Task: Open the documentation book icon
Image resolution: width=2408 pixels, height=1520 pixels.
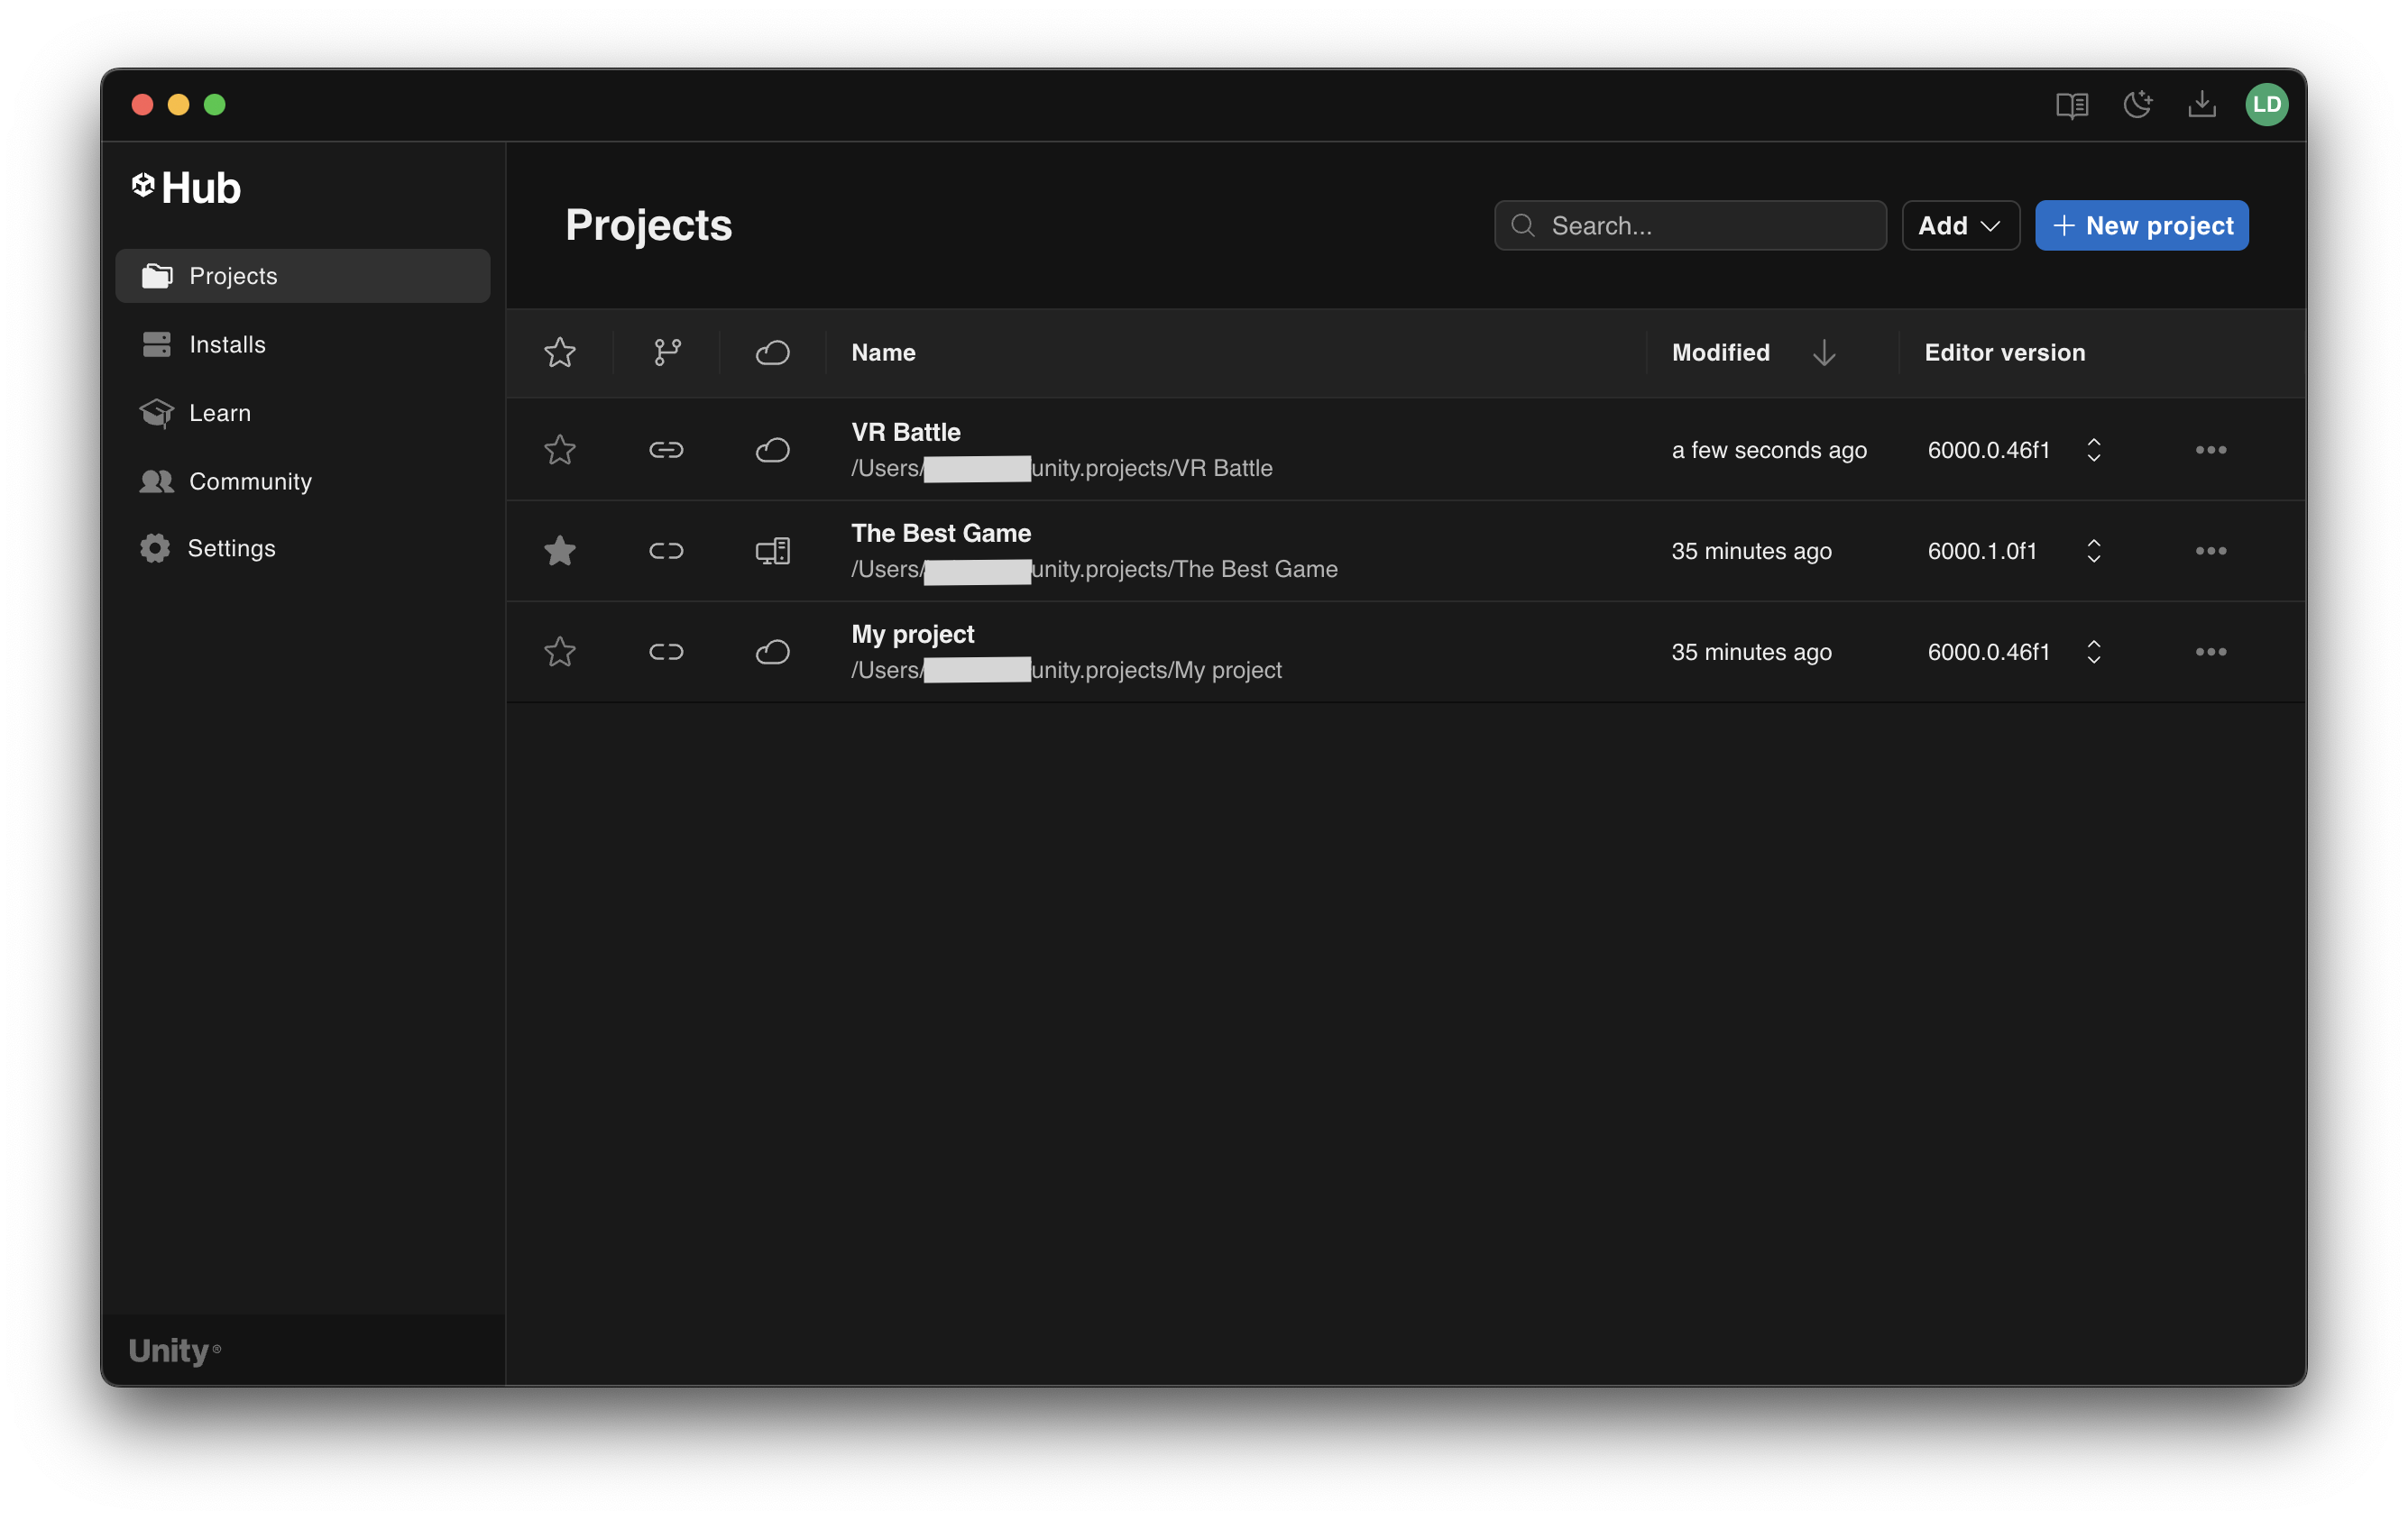Action: [x=2071, y=105]
